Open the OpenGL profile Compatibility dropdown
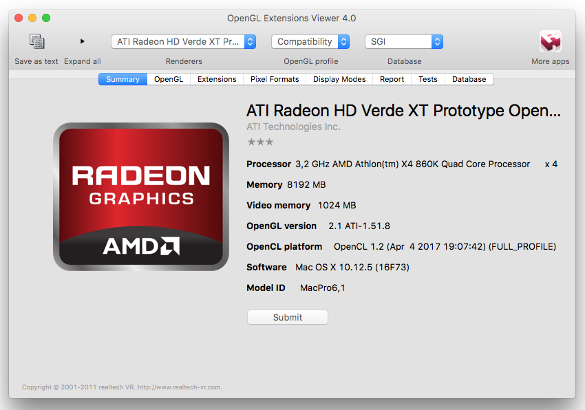585x410 pixels. [x=310, y=42]
